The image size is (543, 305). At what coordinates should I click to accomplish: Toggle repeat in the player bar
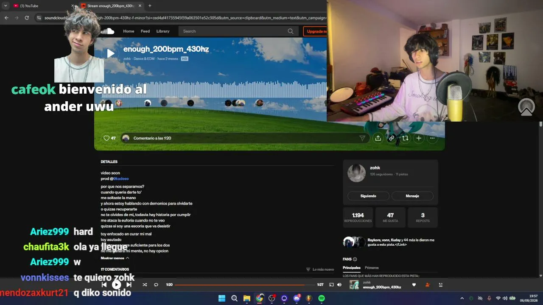(156, 285)
